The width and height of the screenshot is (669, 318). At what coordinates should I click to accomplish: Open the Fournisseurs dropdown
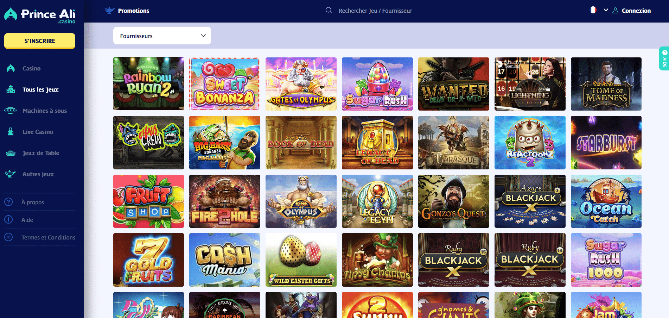click(x=162, y=36)
